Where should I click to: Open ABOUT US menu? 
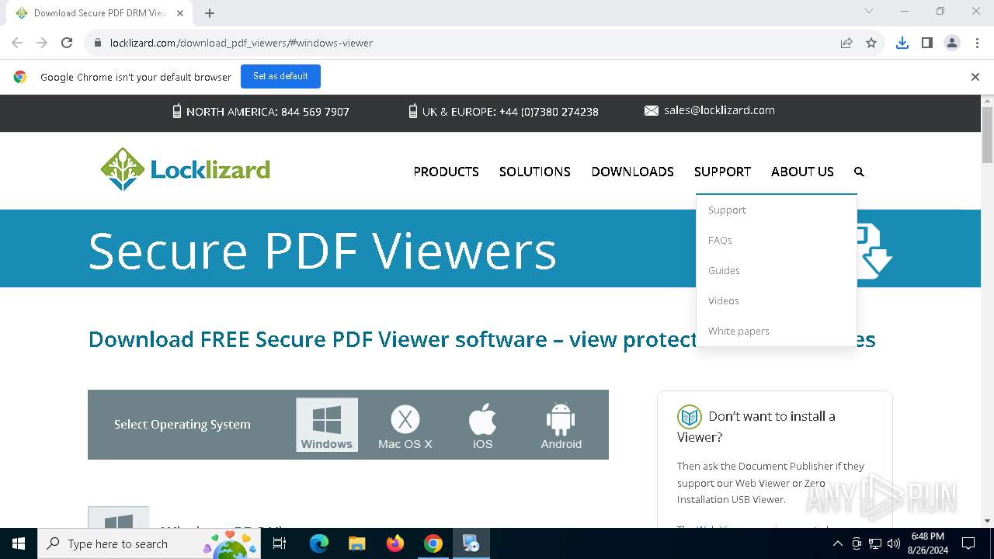coord(802,172)
